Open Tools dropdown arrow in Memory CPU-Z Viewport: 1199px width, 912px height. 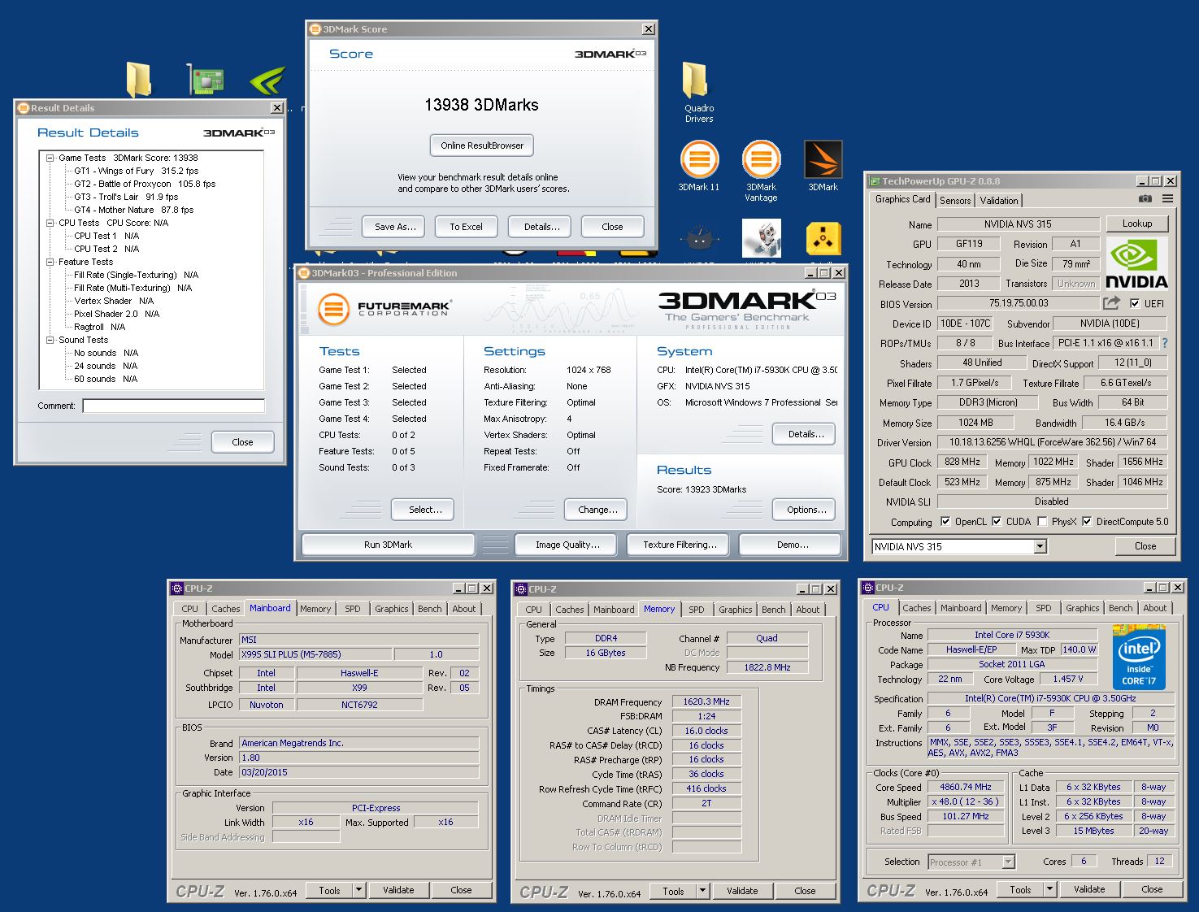pyautogui.click(x=702, y=891)
